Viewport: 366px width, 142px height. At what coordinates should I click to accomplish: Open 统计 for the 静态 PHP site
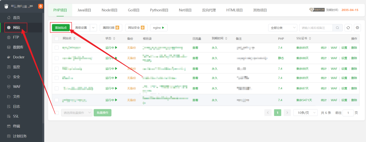click(324, 58)
